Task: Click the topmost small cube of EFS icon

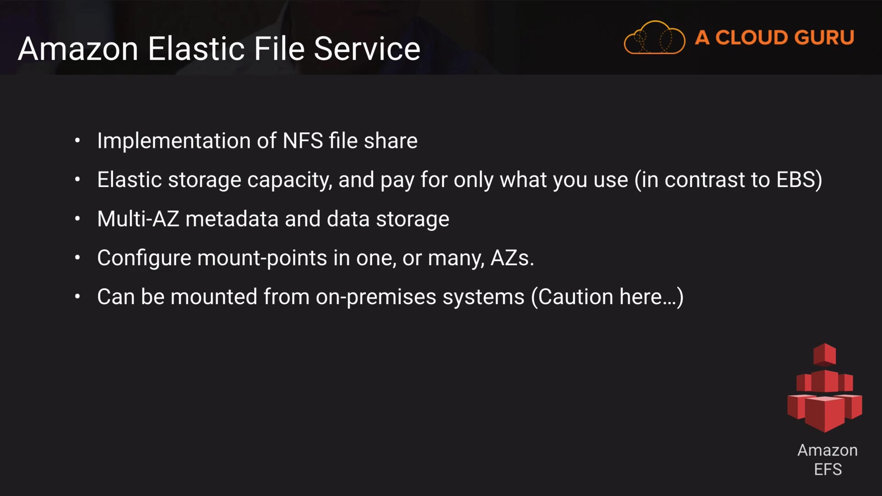Action: (x=825, y=354)
